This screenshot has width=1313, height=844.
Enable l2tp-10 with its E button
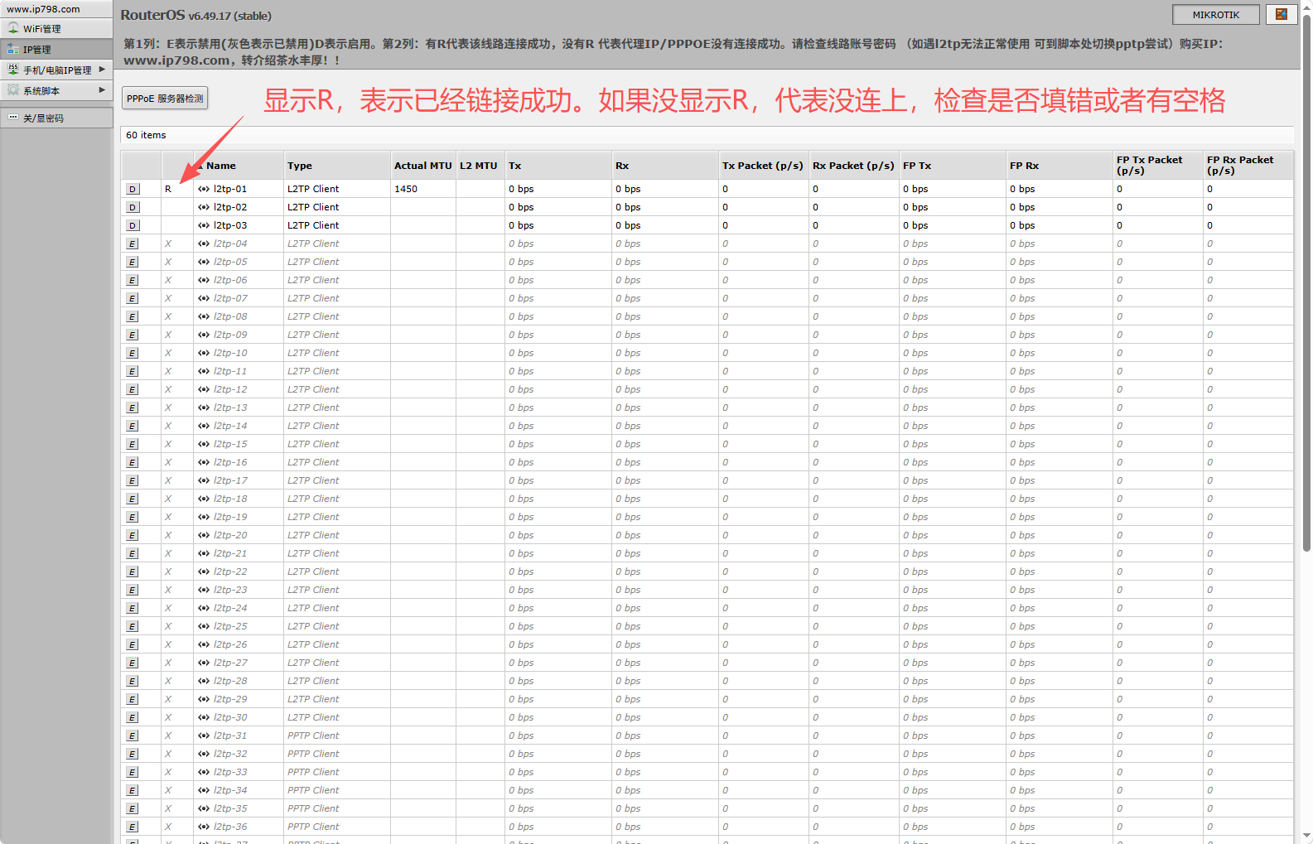click(x=133, y=353)
